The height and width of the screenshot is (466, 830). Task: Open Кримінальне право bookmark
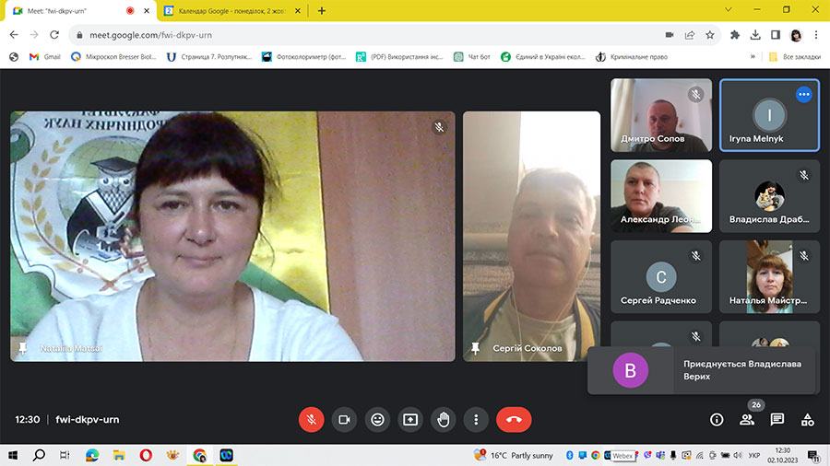[x=632, y=56]
